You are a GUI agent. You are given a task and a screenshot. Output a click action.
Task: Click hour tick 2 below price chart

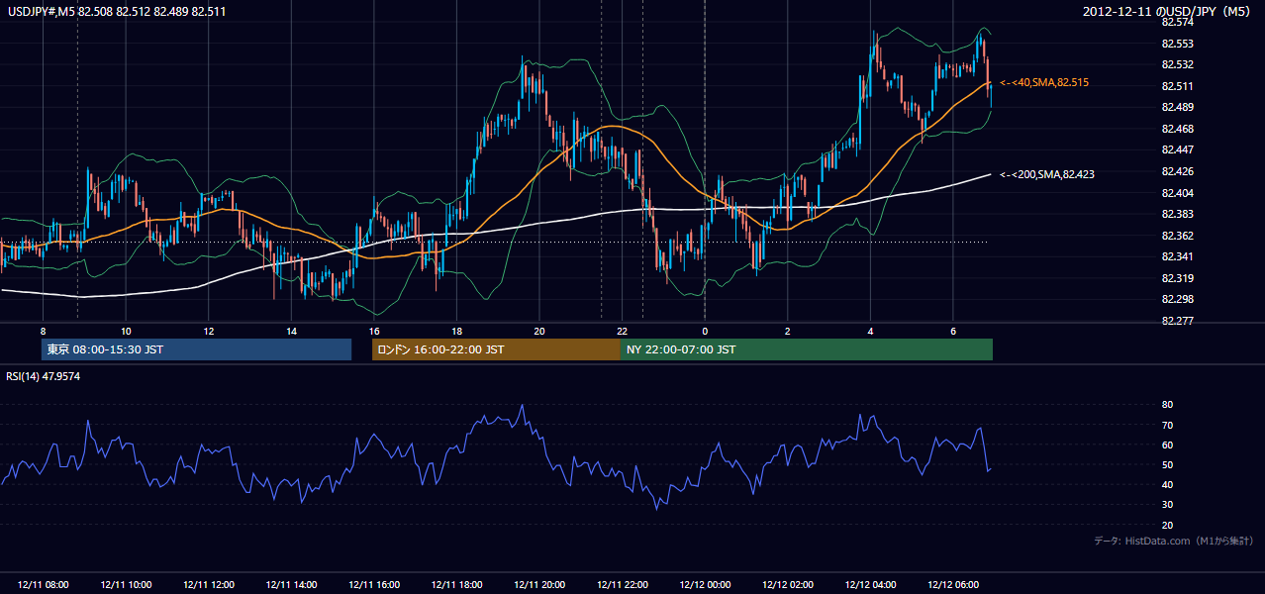[x=787, y=331]
